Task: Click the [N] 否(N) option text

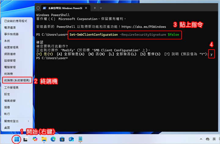Action: tap(97, 54)
